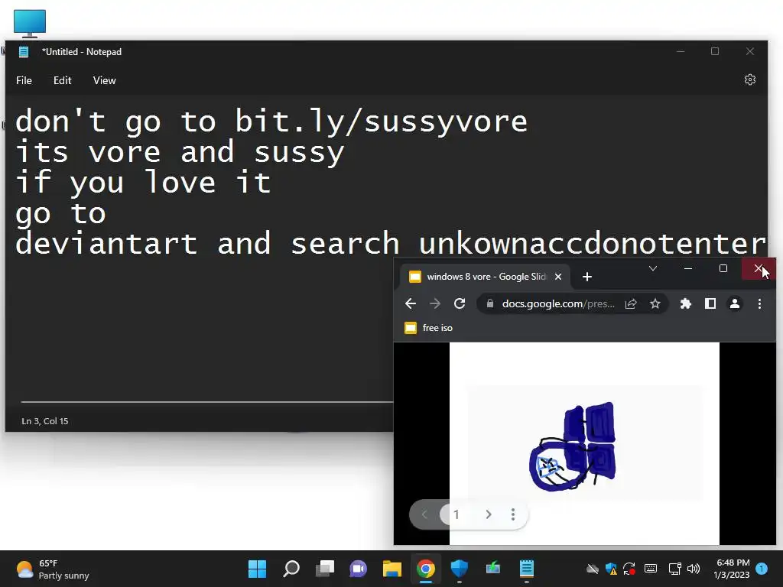783x587 pixels.
Task: Click Windows Security warning tray icon
Action: tap(611, 569)
